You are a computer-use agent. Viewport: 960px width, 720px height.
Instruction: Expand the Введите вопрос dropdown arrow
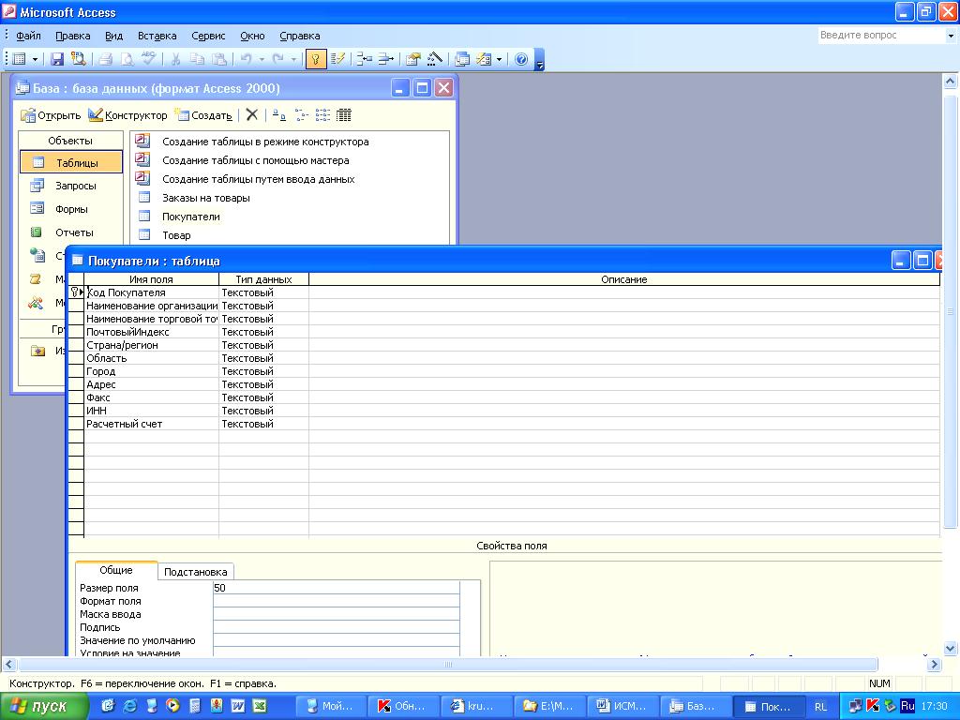coord(951,36)
